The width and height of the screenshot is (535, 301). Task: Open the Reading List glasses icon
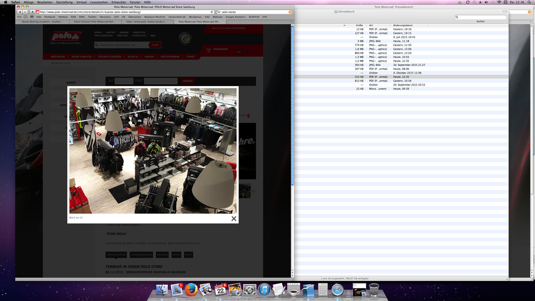(19, 17)
